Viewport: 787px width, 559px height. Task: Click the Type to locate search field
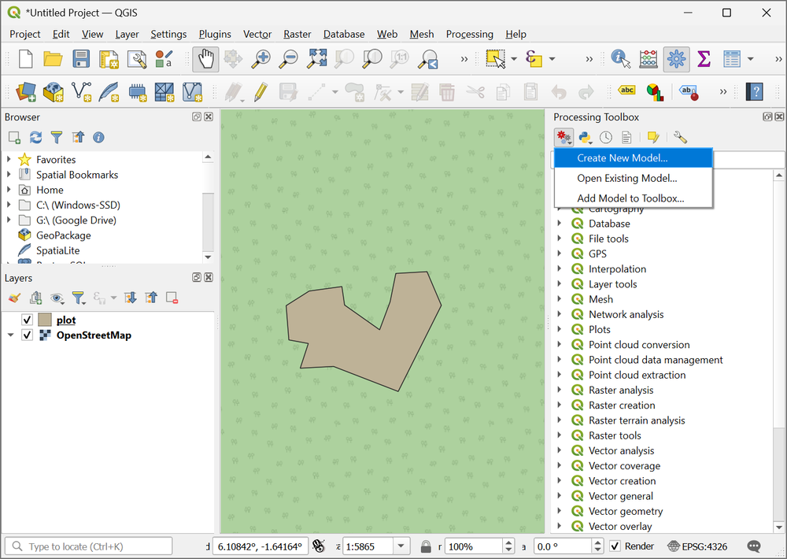click(88, 546)
